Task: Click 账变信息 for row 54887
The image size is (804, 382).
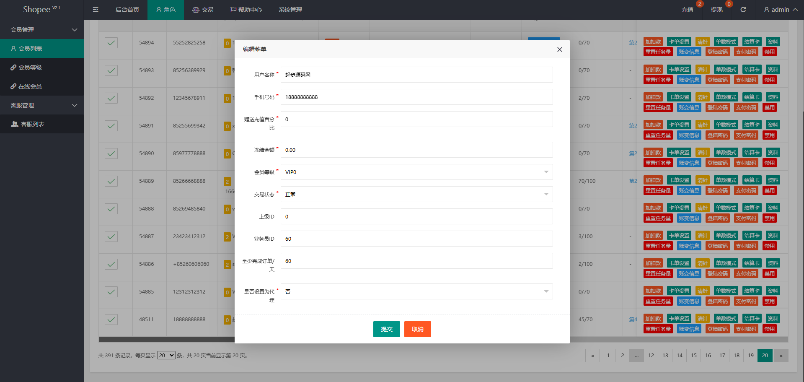Action: [689, 246]
